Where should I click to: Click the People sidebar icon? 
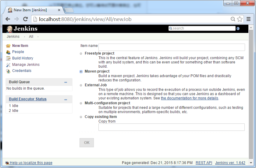click(8, 52)
